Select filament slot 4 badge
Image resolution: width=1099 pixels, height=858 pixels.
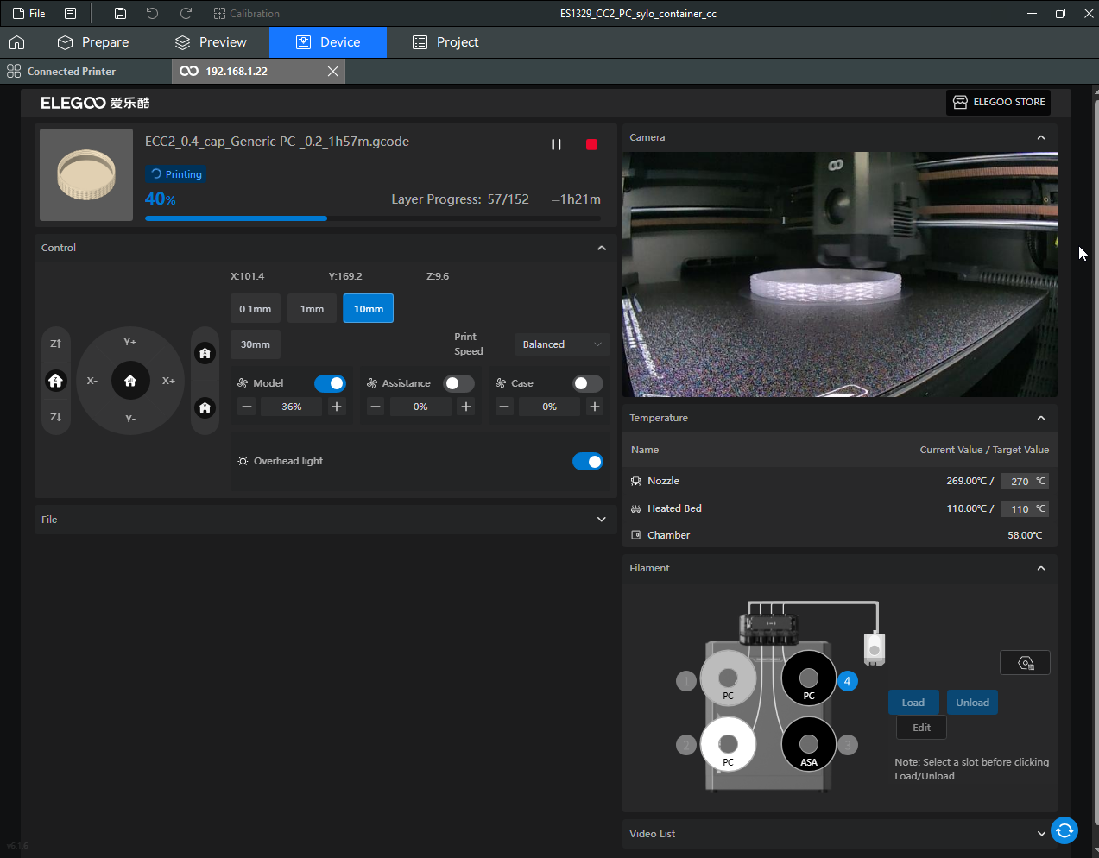(x=847, y=681)
